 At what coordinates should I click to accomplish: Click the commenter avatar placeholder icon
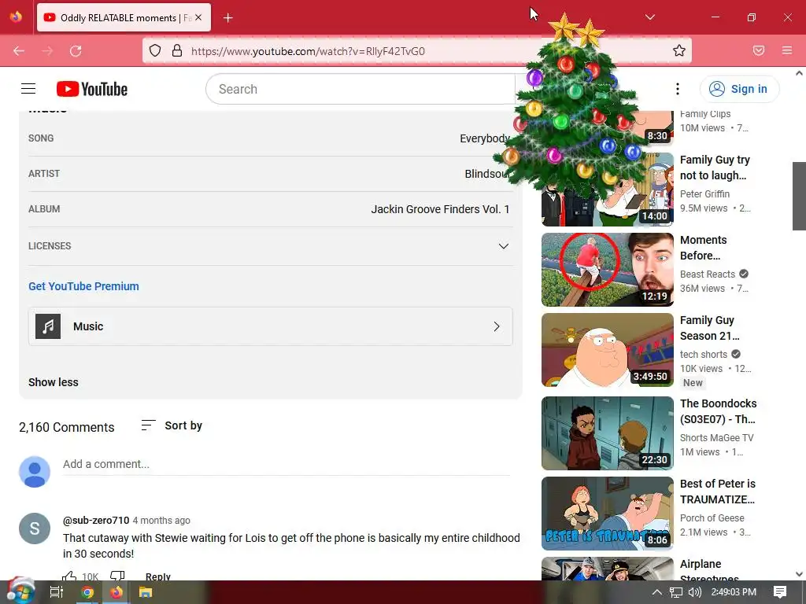click(35, 472)
